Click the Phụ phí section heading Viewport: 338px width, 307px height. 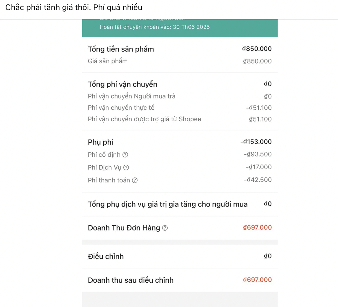[100, 142]
